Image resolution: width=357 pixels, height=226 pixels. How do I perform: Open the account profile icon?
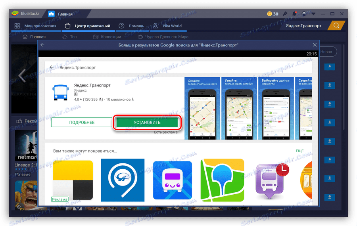pos(304,13)
